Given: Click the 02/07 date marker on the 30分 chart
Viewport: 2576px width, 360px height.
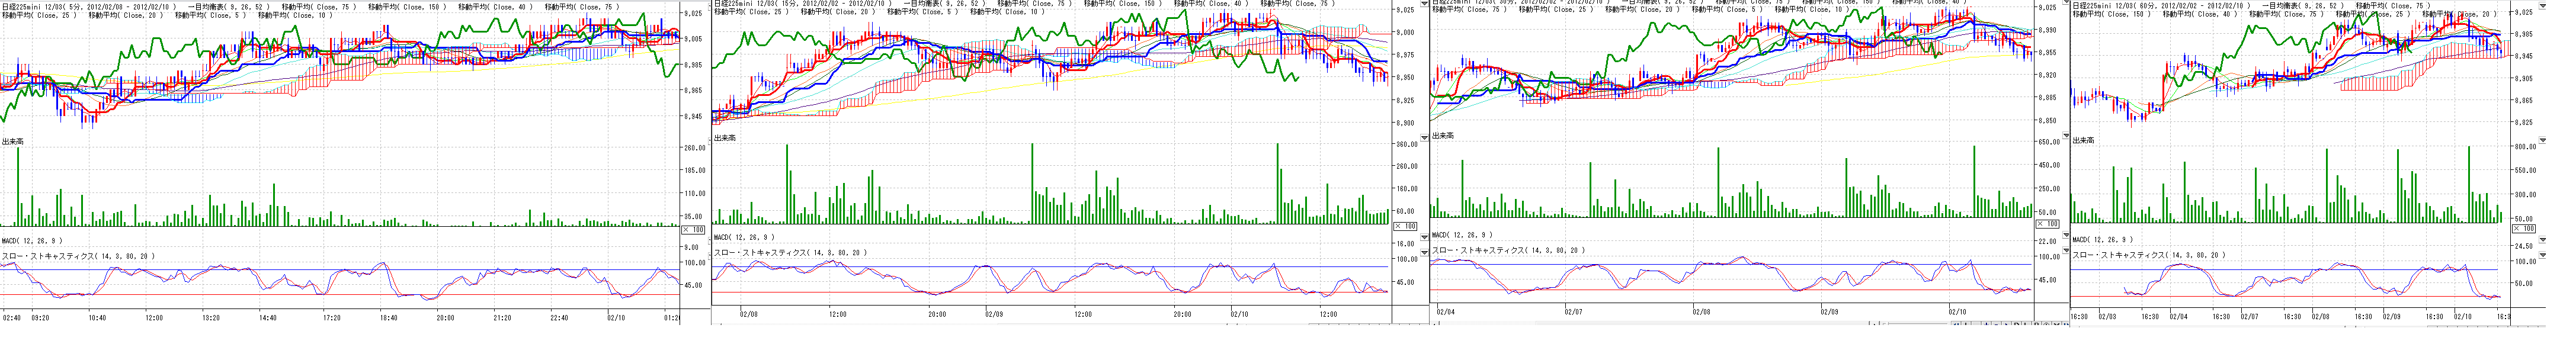Looking at the screenshot, I should click(x=1574, y=312).
